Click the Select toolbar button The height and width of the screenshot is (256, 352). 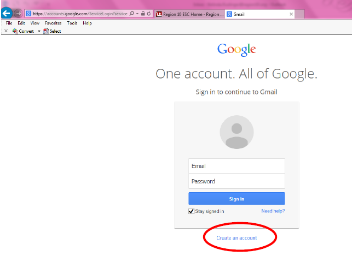[x=52, y=31]
